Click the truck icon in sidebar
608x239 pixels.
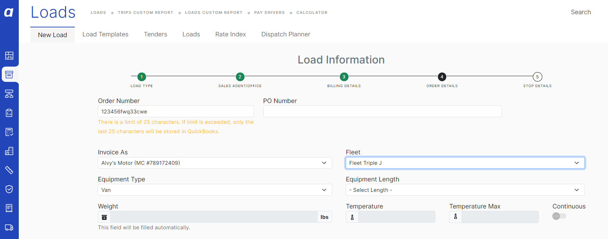click(x=9, y=228)
